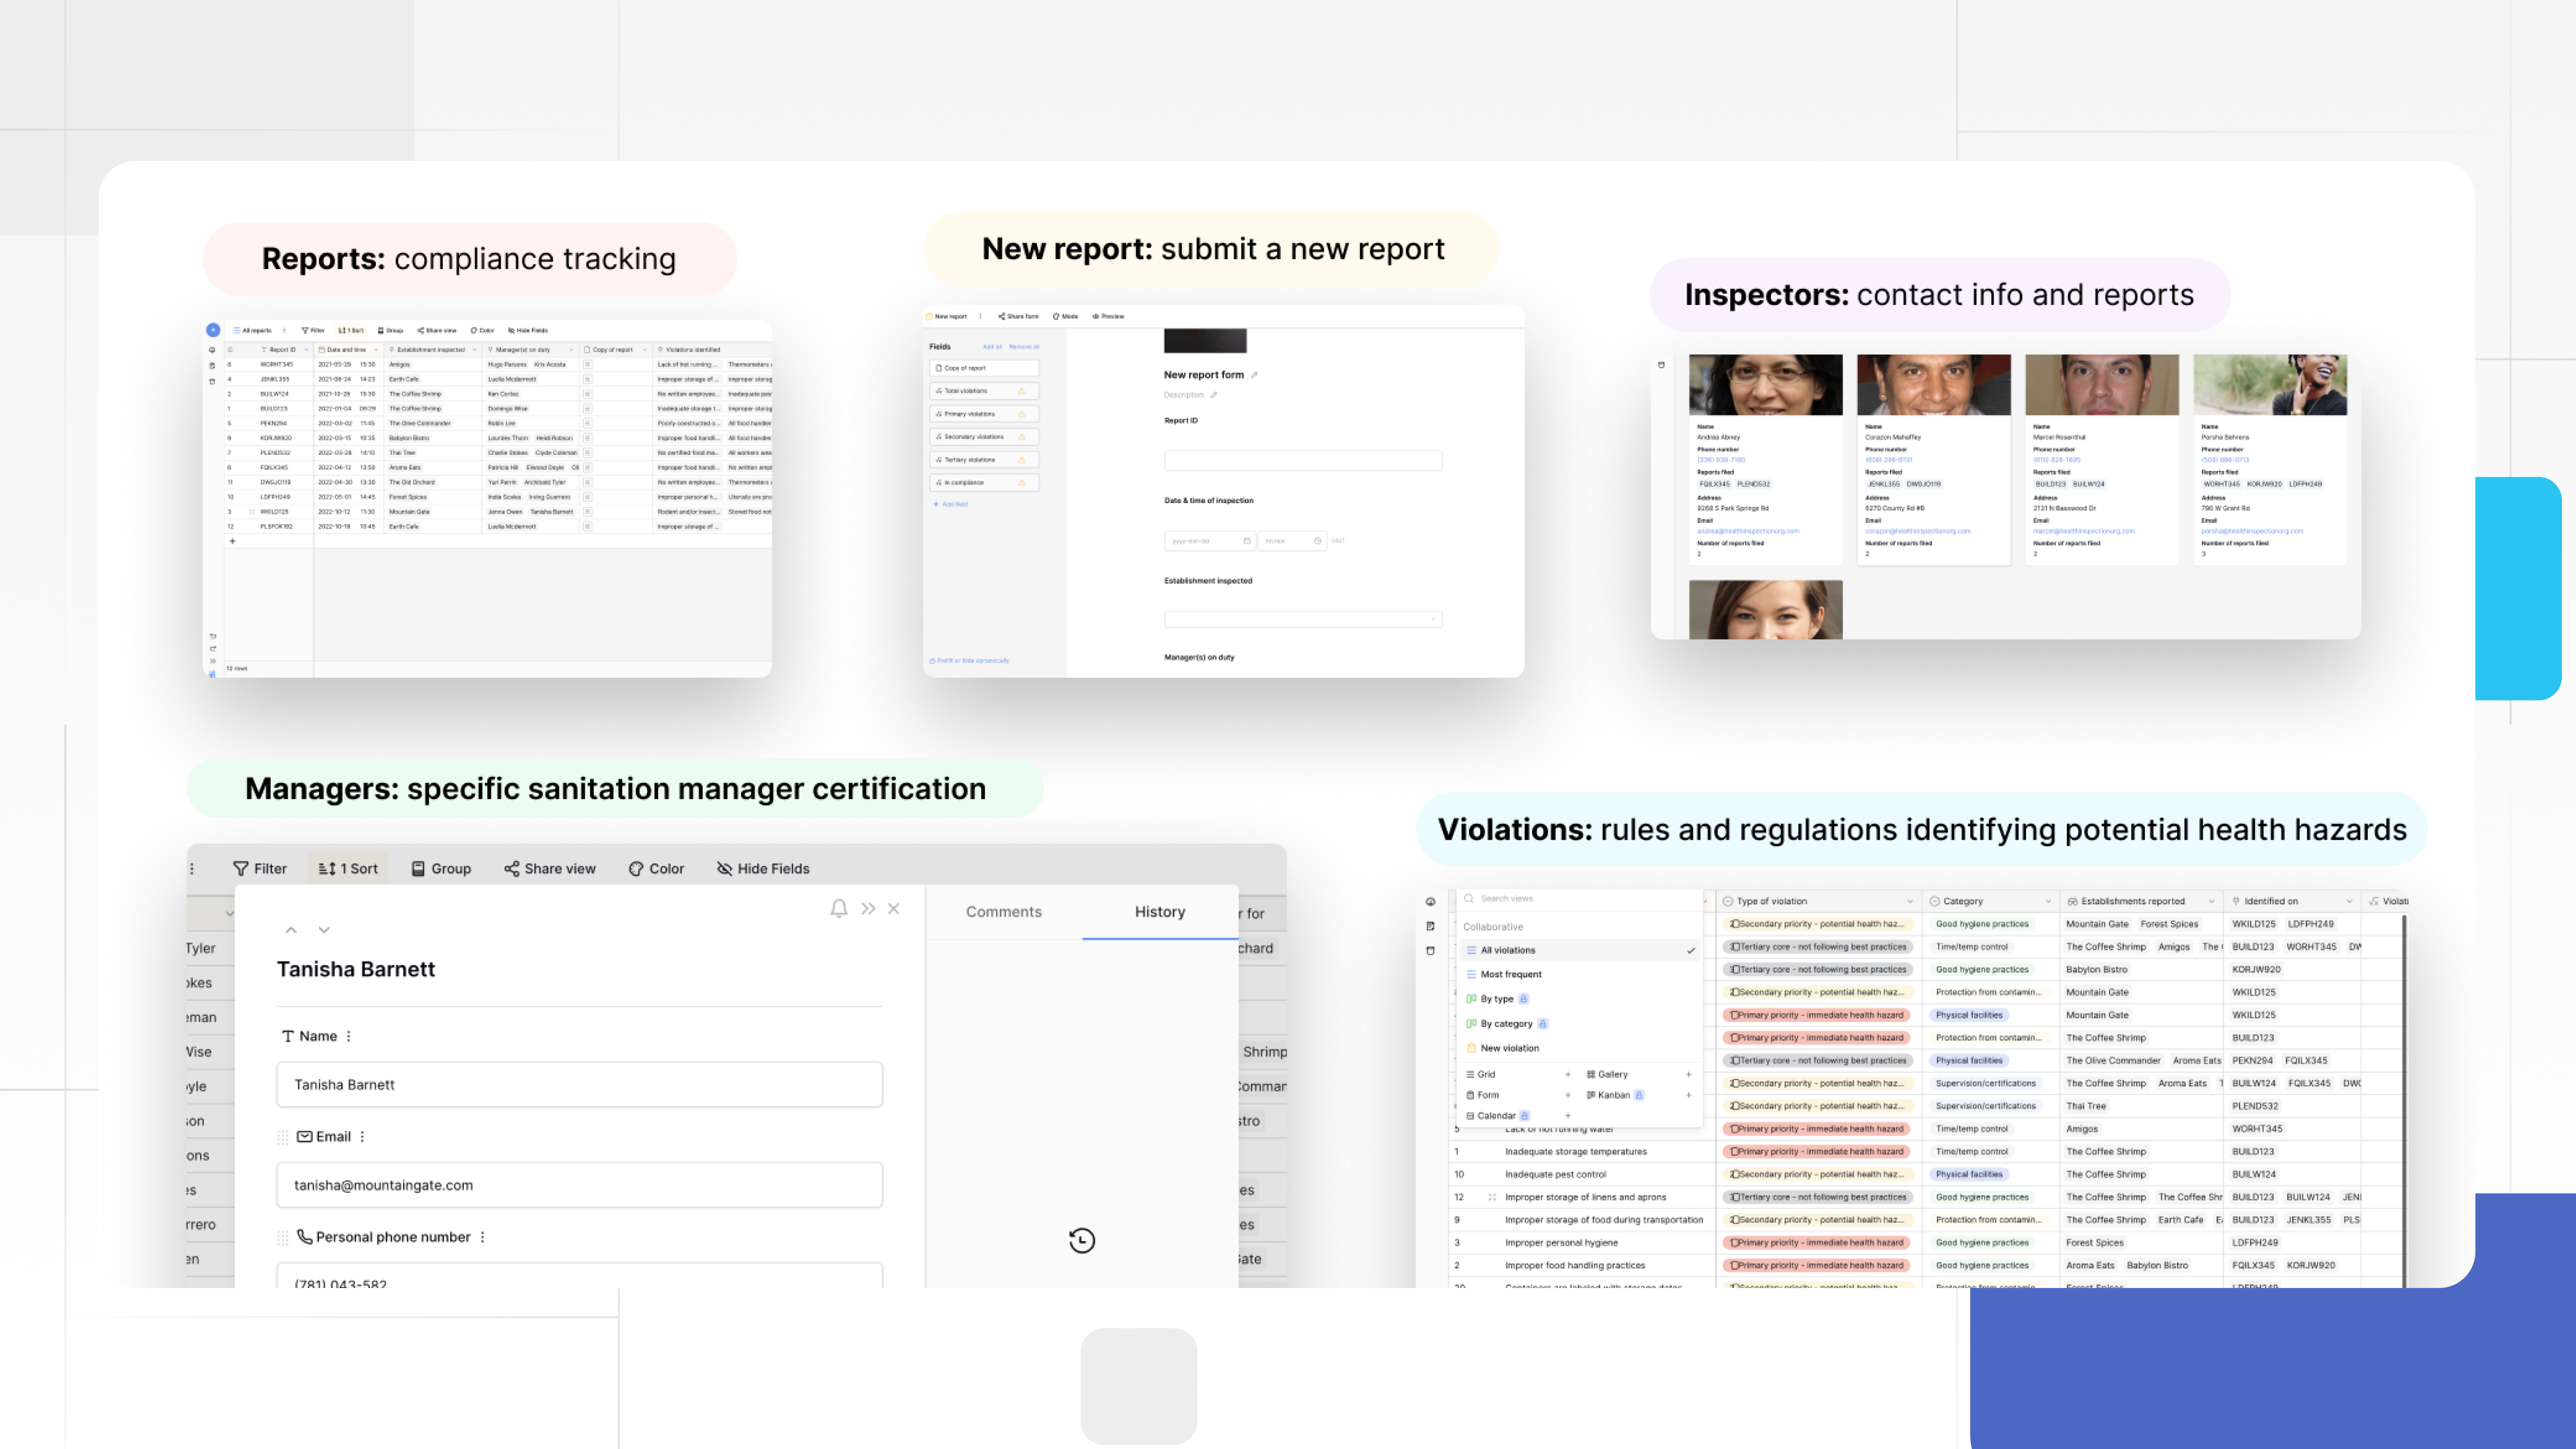Viewport: 2576px width, 1449px height.
Task: Click the date input in the report form
Action: click(1210, 541)
